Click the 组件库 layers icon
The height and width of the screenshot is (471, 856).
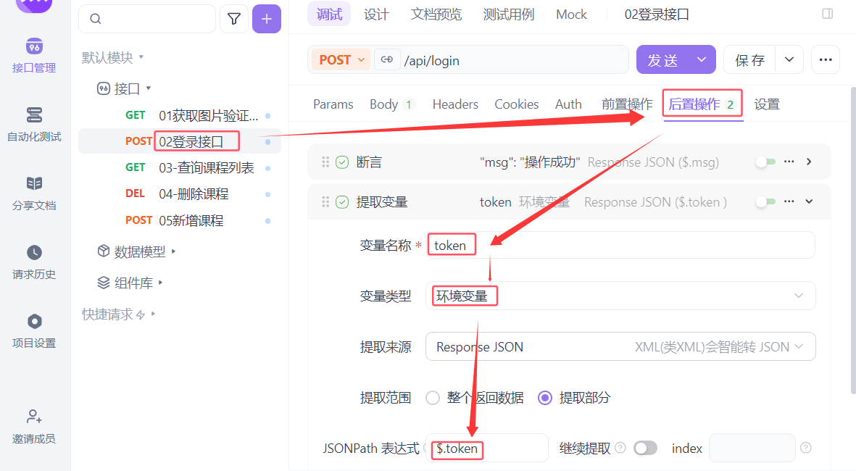pyautogui.click(x=103, y=283)
